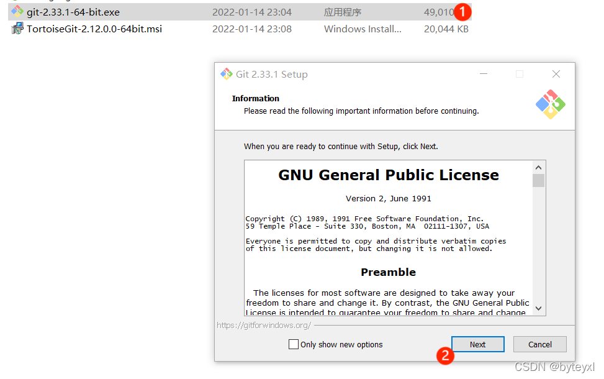Select the TortoiseGit msi installer icon
Screen dimensions: 604x379
point(17,29)
